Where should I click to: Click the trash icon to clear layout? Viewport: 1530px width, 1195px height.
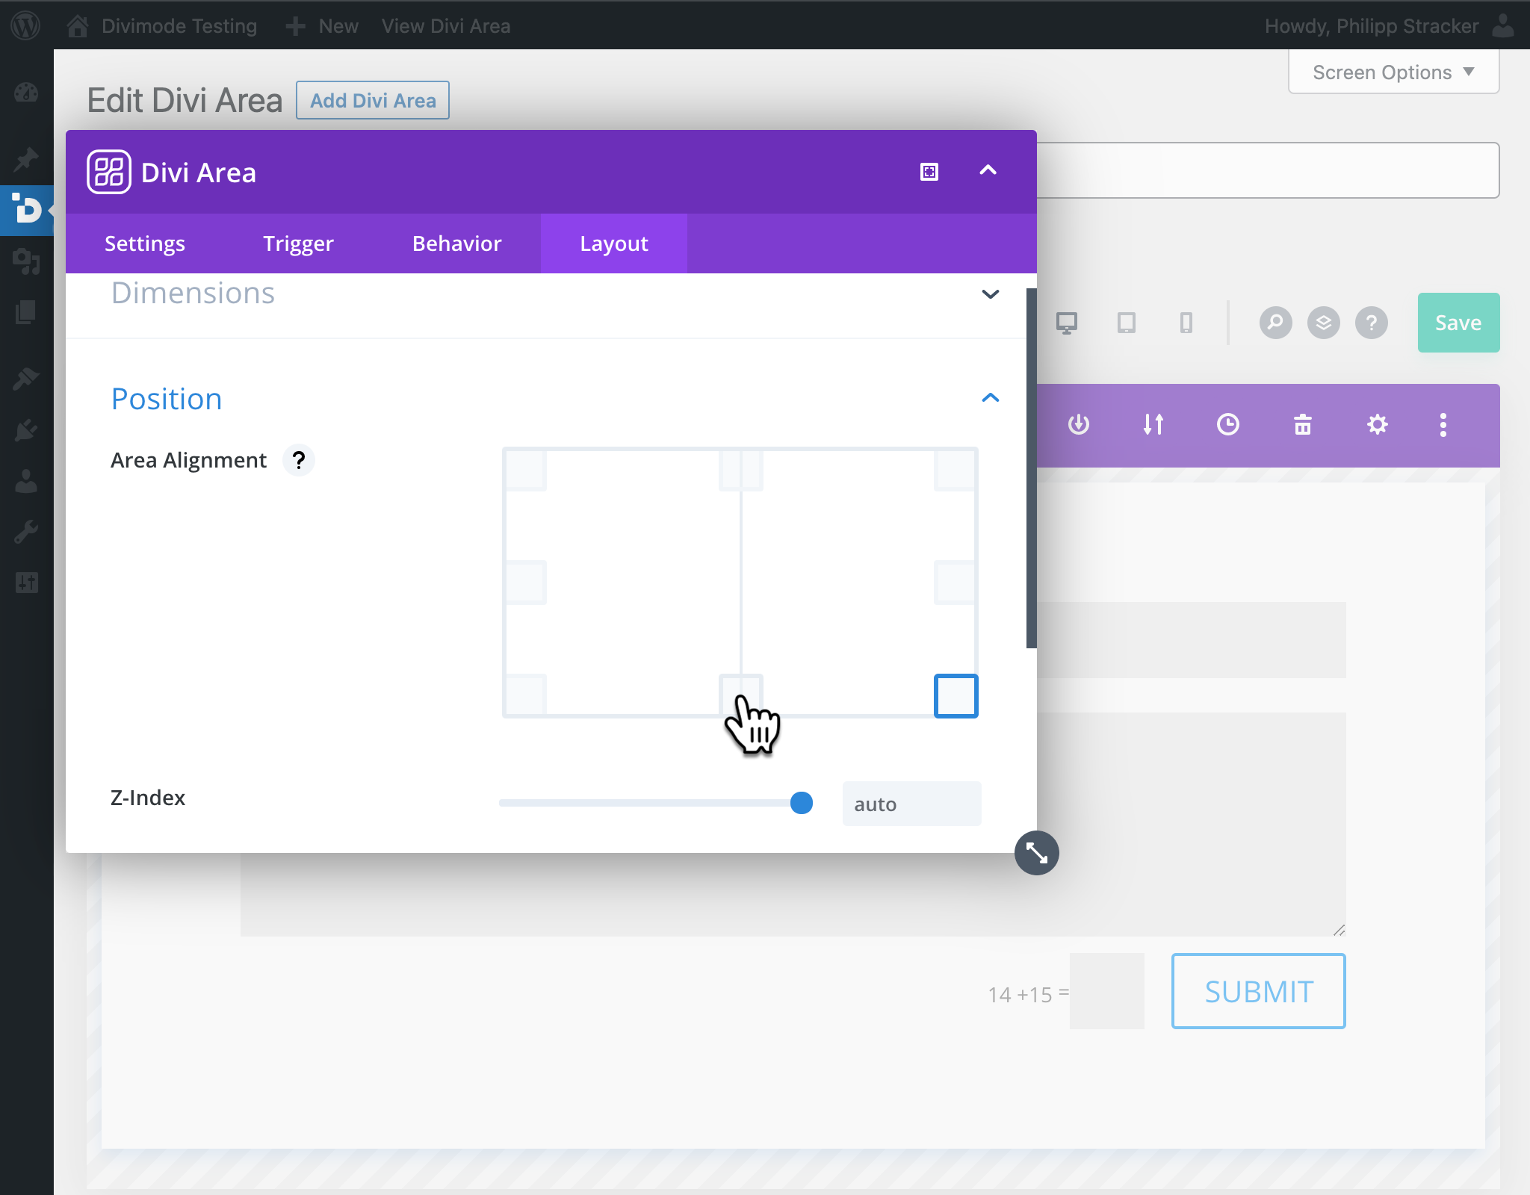tap(1303, 424)
